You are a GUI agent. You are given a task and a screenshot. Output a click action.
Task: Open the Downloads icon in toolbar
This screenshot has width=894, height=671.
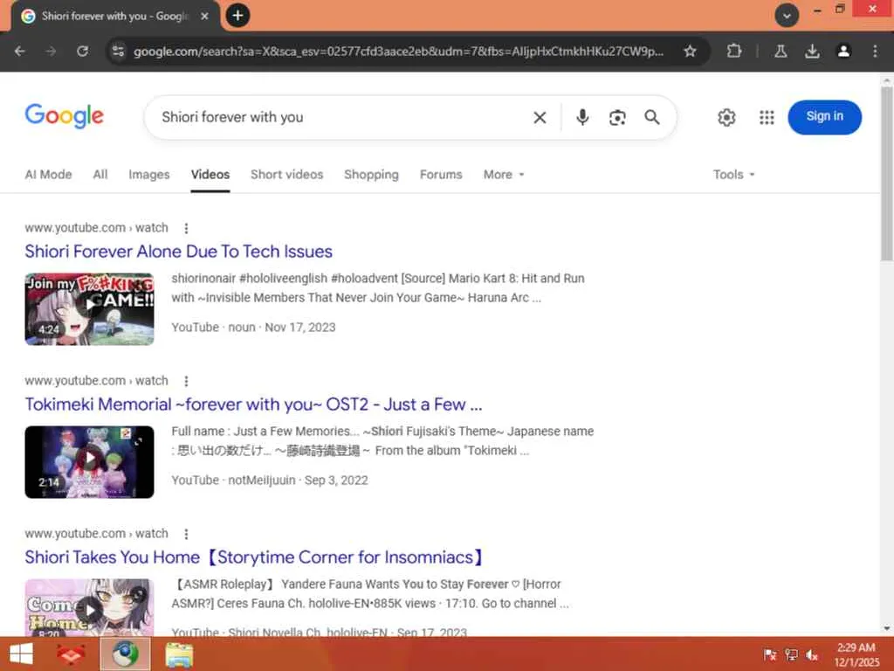(813, 52)
